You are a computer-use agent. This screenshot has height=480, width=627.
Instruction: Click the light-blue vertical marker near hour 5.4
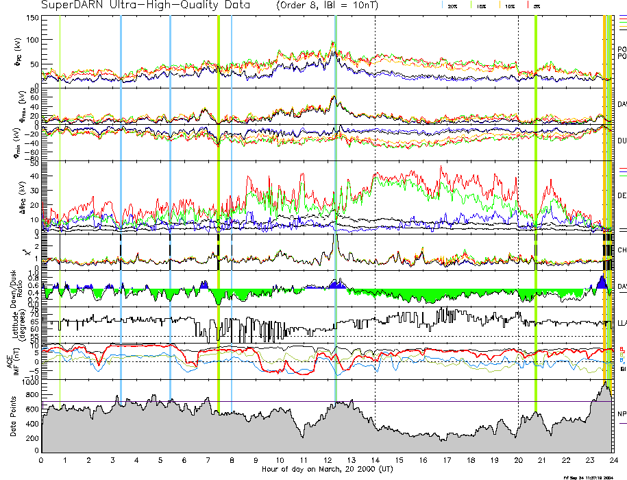[x=170, y=206]
